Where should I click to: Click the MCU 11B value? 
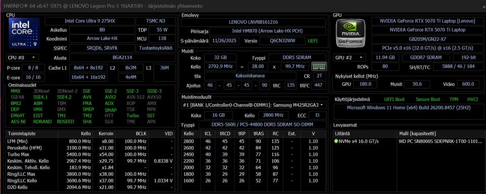tap(162, 38)
